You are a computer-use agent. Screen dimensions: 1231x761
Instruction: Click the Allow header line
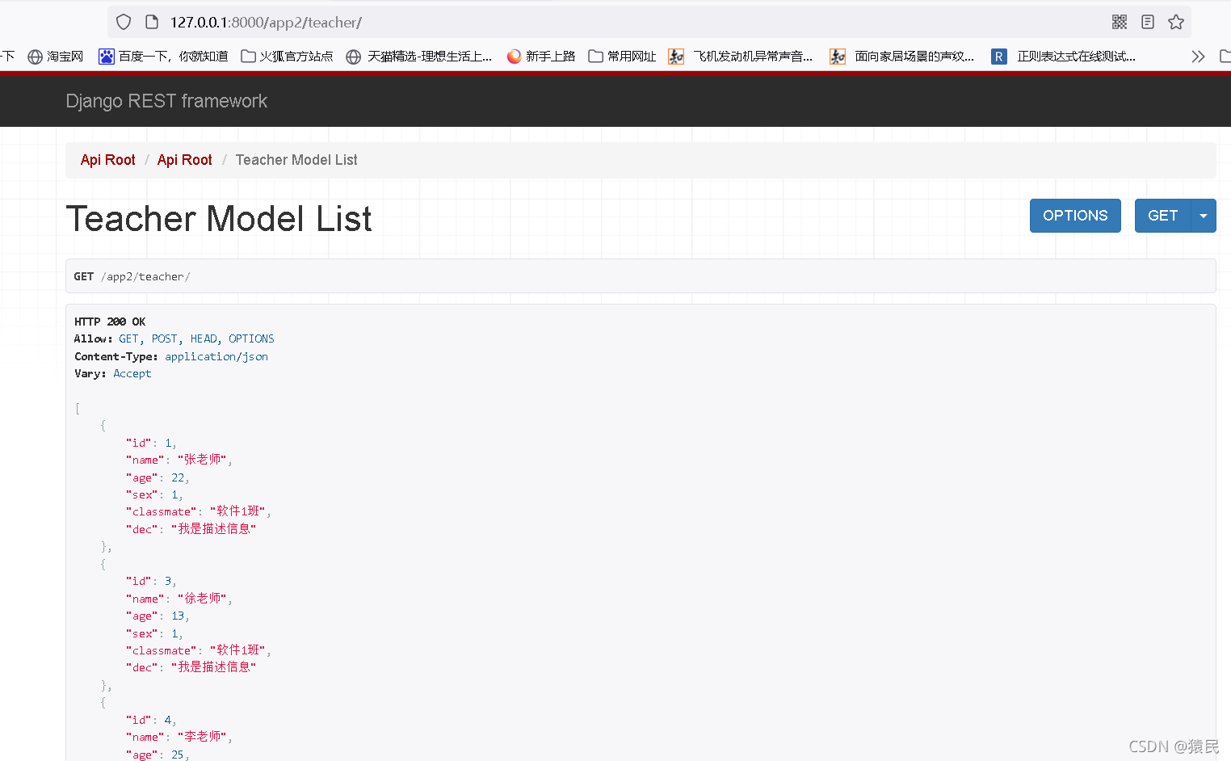[174, 338]
